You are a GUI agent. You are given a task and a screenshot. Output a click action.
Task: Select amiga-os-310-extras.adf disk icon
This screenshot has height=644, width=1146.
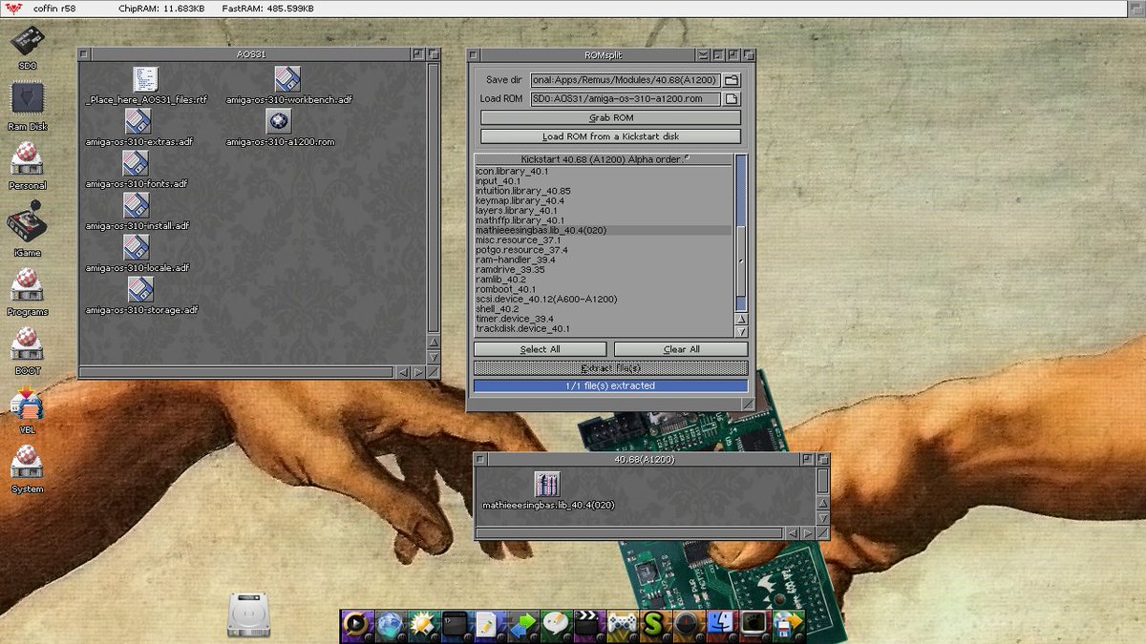[x=138, y=121]
